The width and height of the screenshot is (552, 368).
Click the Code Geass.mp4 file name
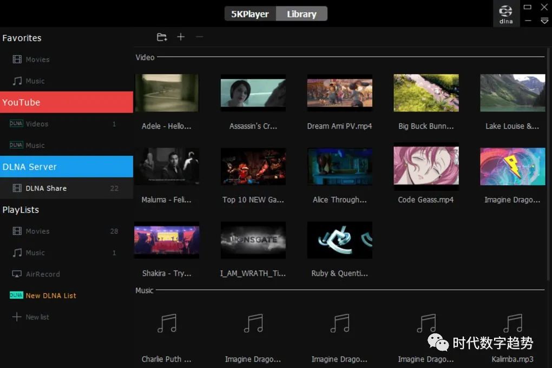point(426,200)
